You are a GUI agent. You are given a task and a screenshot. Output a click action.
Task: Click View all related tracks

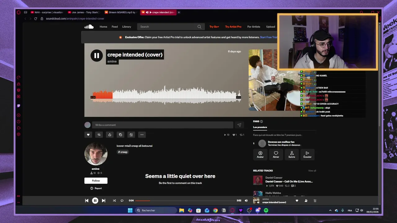[x=312, y=171]
